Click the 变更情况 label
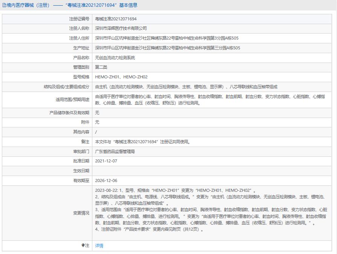Image resolution: width=337 pixels, height=254 pixels. (x=81, y=213)
